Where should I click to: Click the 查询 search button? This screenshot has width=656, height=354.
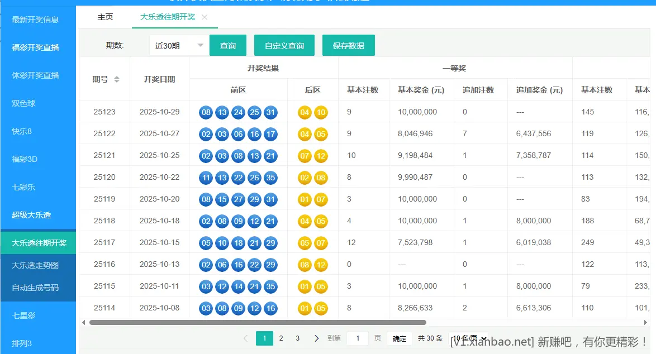point(228,45)
